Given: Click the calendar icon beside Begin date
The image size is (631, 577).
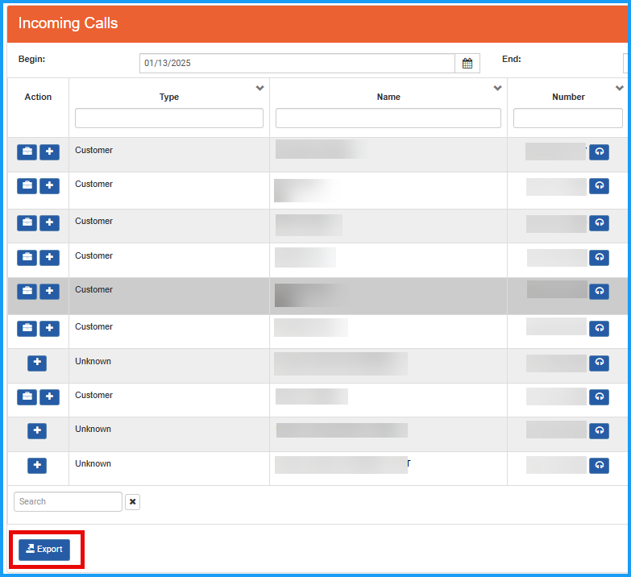Looking at the screenshot, I should 467,64.
